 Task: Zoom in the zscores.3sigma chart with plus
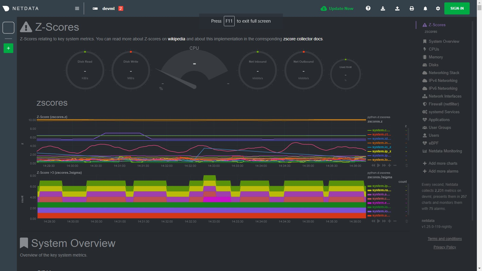[390, 221]
